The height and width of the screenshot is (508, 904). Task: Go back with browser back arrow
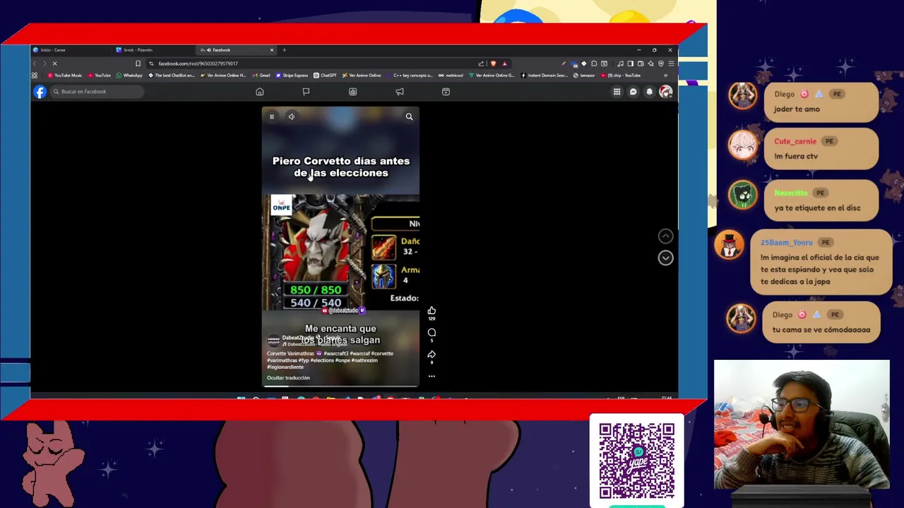click(x=35, y=64)
